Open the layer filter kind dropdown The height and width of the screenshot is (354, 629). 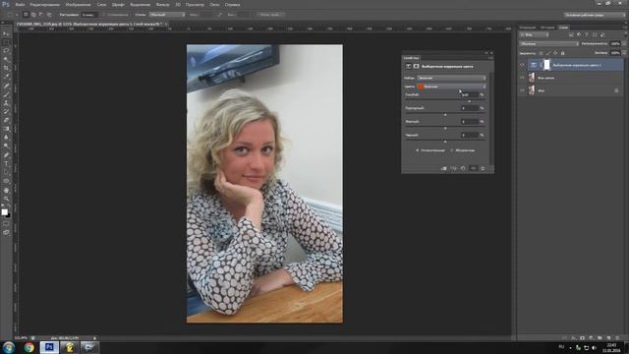click(534, 35)
